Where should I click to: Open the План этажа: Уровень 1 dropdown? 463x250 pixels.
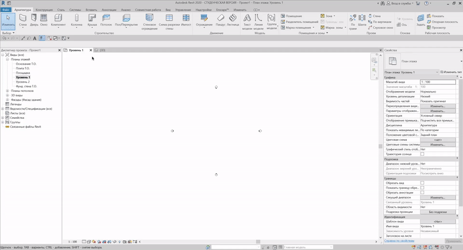point(411,72)
